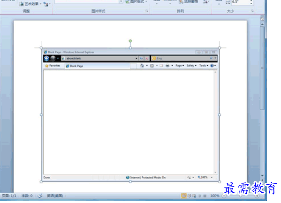Click the 字数: 0 word count

coord(27,195)
